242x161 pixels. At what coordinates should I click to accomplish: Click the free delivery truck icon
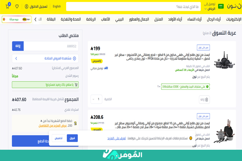coord(106,68)
